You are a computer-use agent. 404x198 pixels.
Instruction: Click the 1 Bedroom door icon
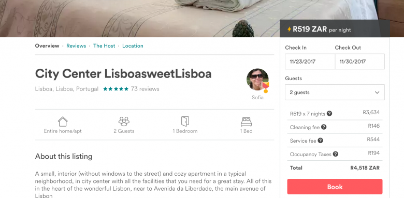[185, 121]
